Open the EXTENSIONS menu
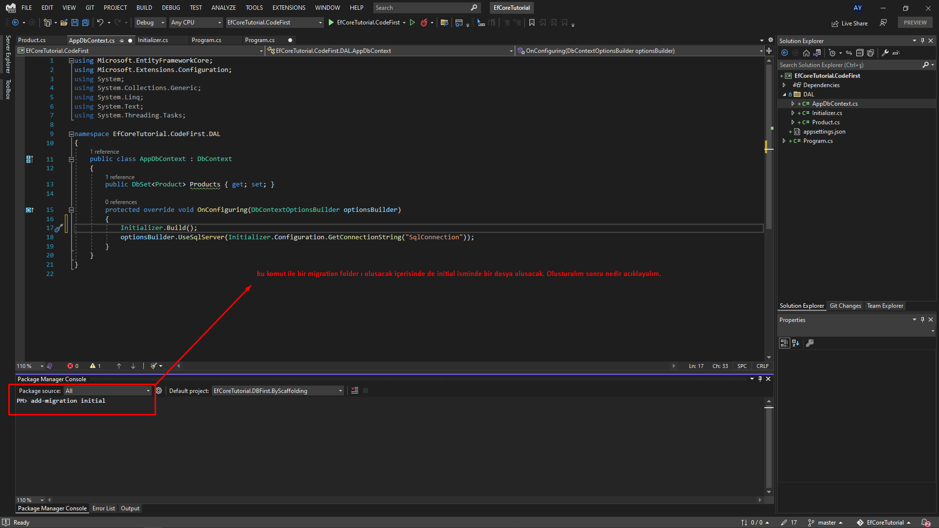939x528 pixels. (x=288, y=7)
